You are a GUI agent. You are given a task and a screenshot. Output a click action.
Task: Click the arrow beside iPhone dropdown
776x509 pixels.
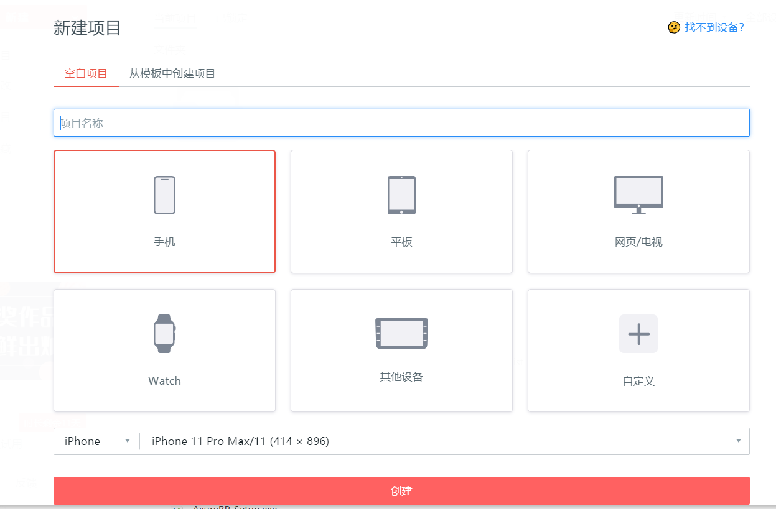coord(128,441)
